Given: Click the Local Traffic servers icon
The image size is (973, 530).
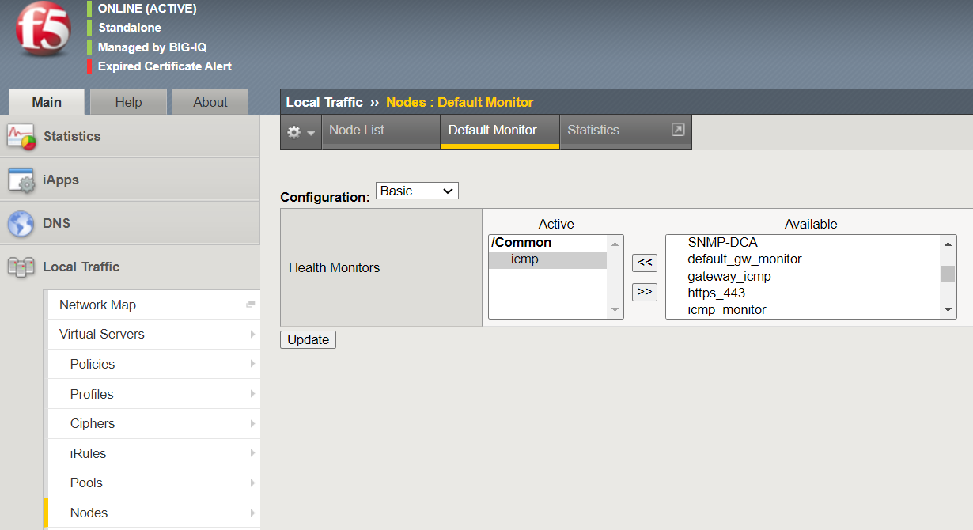Looking at the screenshot, I should 21,267.
